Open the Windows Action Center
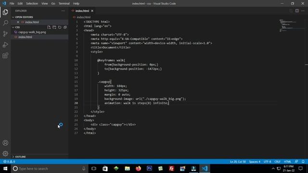Screen dimensions: 308x173 click(300, 169)
